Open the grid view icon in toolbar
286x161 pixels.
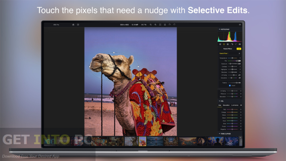coord(165,25)
